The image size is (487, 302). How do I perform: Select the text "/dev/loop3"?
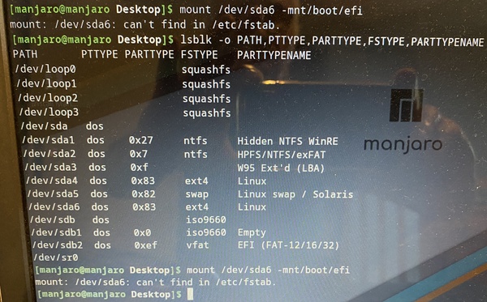coord(49,112)
